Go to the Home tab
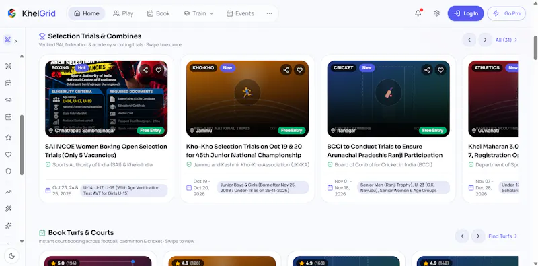This screenshot has width=538, height=266. click(87, 13)
